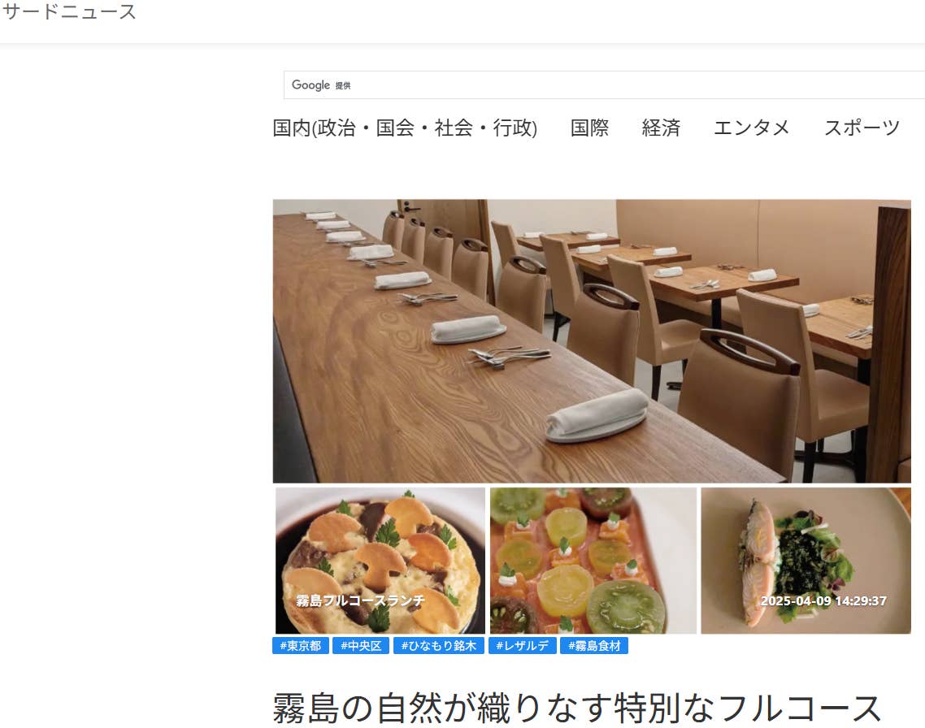Click the restaurant interior main photo

[x=592, y=341]
